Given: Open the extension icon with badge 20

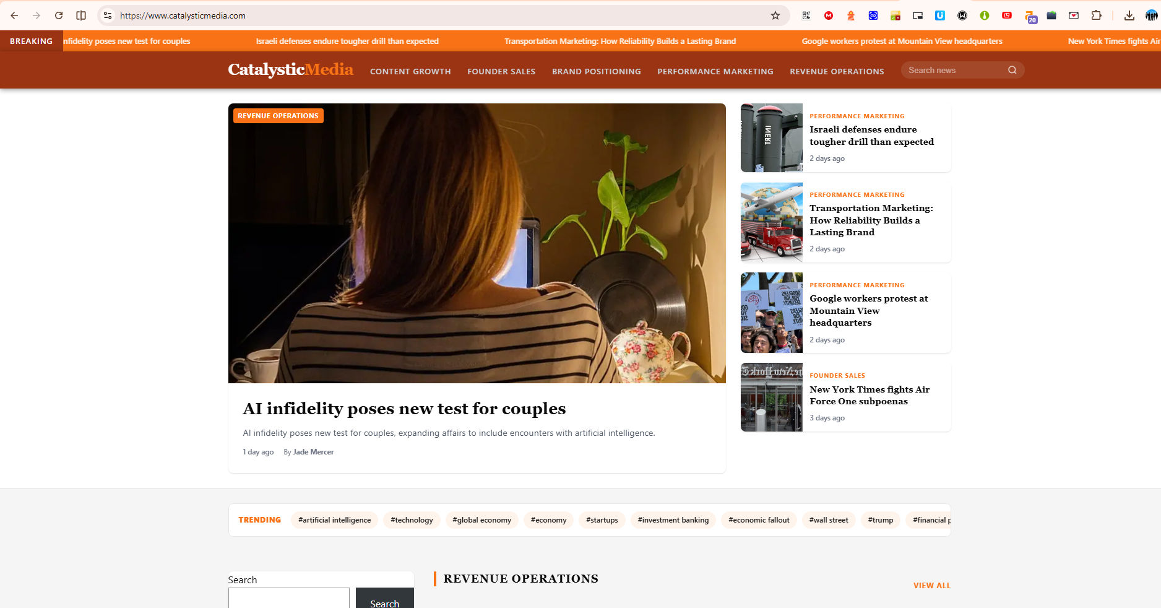Looking at the screenshot, I should click(x=1030, y=17).
